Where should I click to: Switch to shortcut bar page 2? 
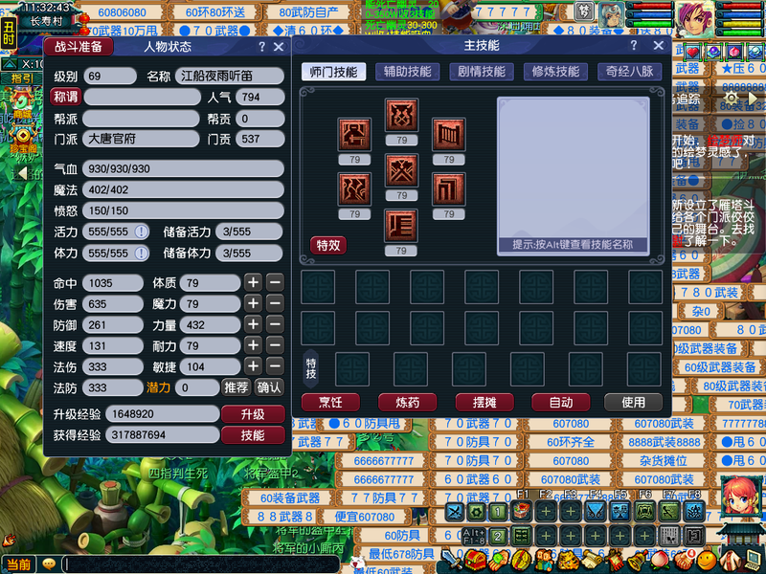tap(498, 537)
